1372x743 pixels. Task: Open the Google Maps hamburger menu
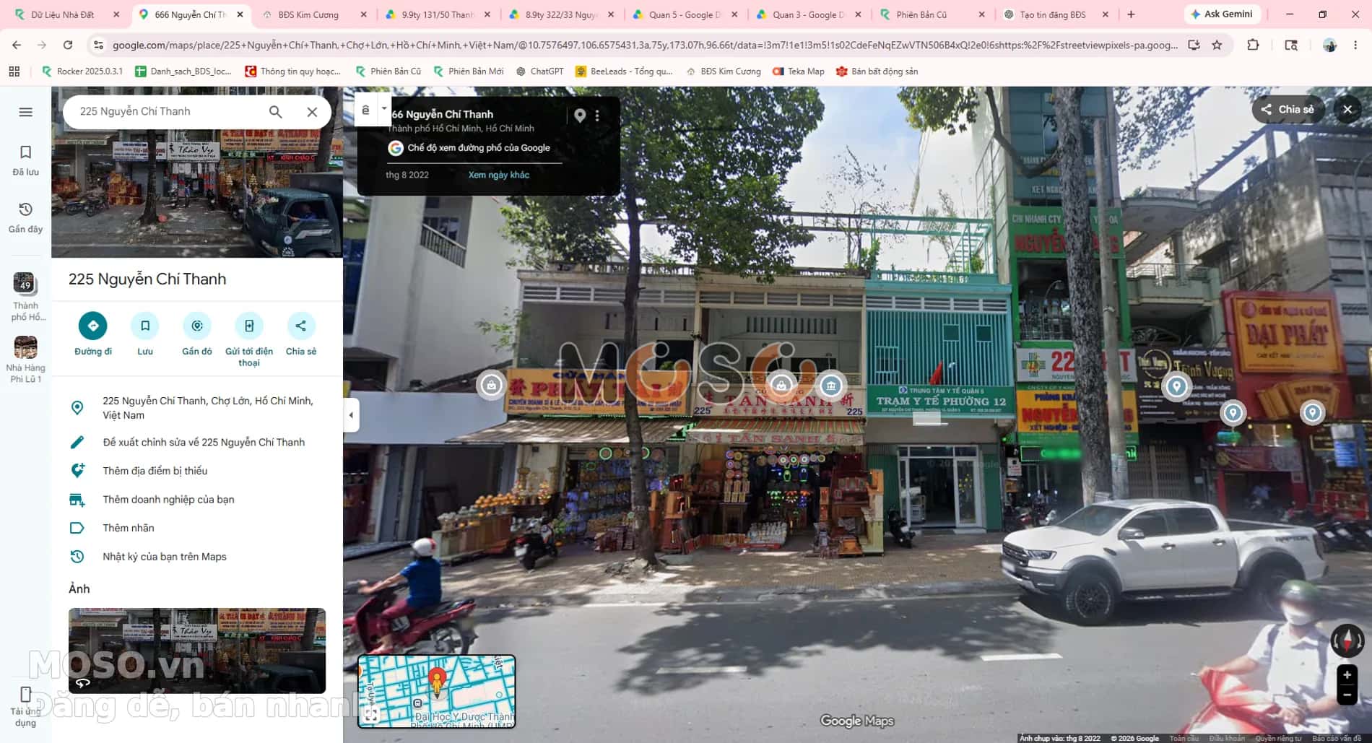pos(26,112)
